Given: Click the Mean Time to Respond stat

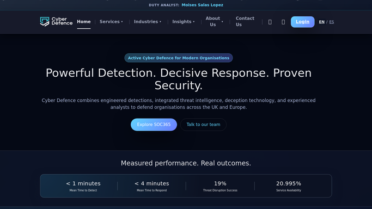Looking at the screenshot, I should 151,186.
